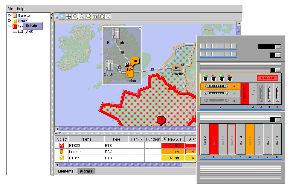The image size is (293, 194).
Task: Activate the pan/move tool
Action: click(69, 17)
